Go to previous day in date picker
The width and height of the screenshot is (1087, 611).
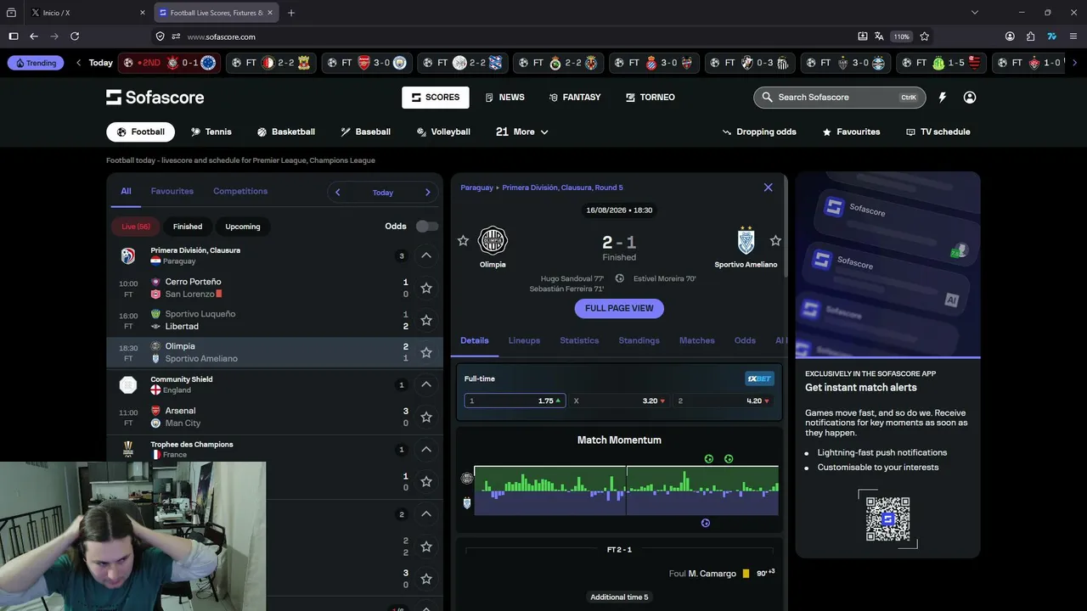pyautogui.click(x=337, y=193)
